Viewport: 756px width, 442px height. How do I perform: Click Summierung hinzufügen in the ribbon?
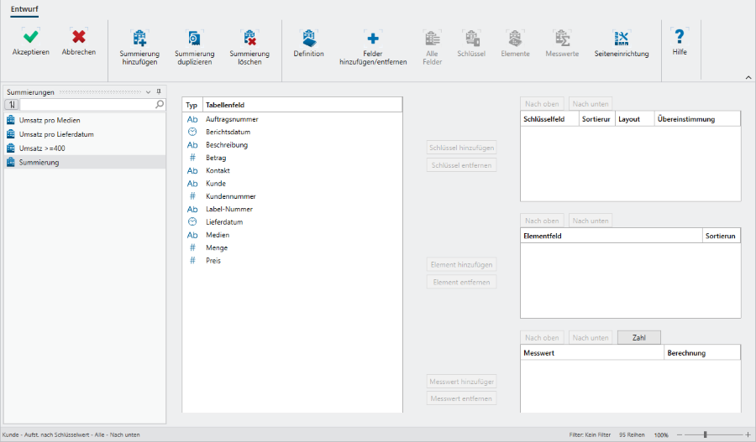click(x=139, y=38)
